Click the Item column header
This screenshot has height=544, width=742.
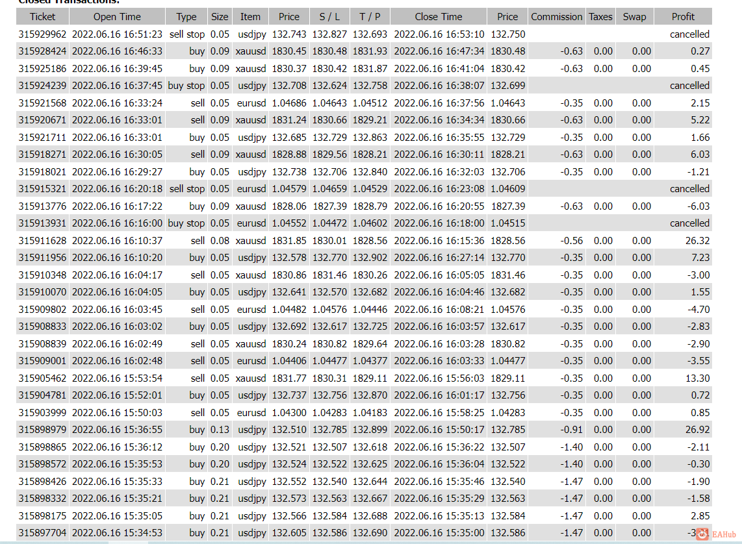tap(250, 16)
